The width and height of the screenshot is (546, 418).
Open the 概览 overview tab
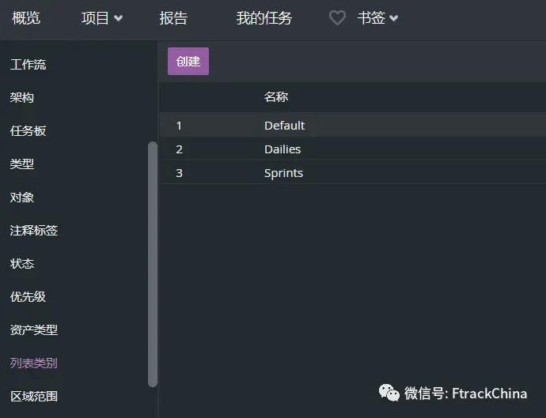[26, 17]
